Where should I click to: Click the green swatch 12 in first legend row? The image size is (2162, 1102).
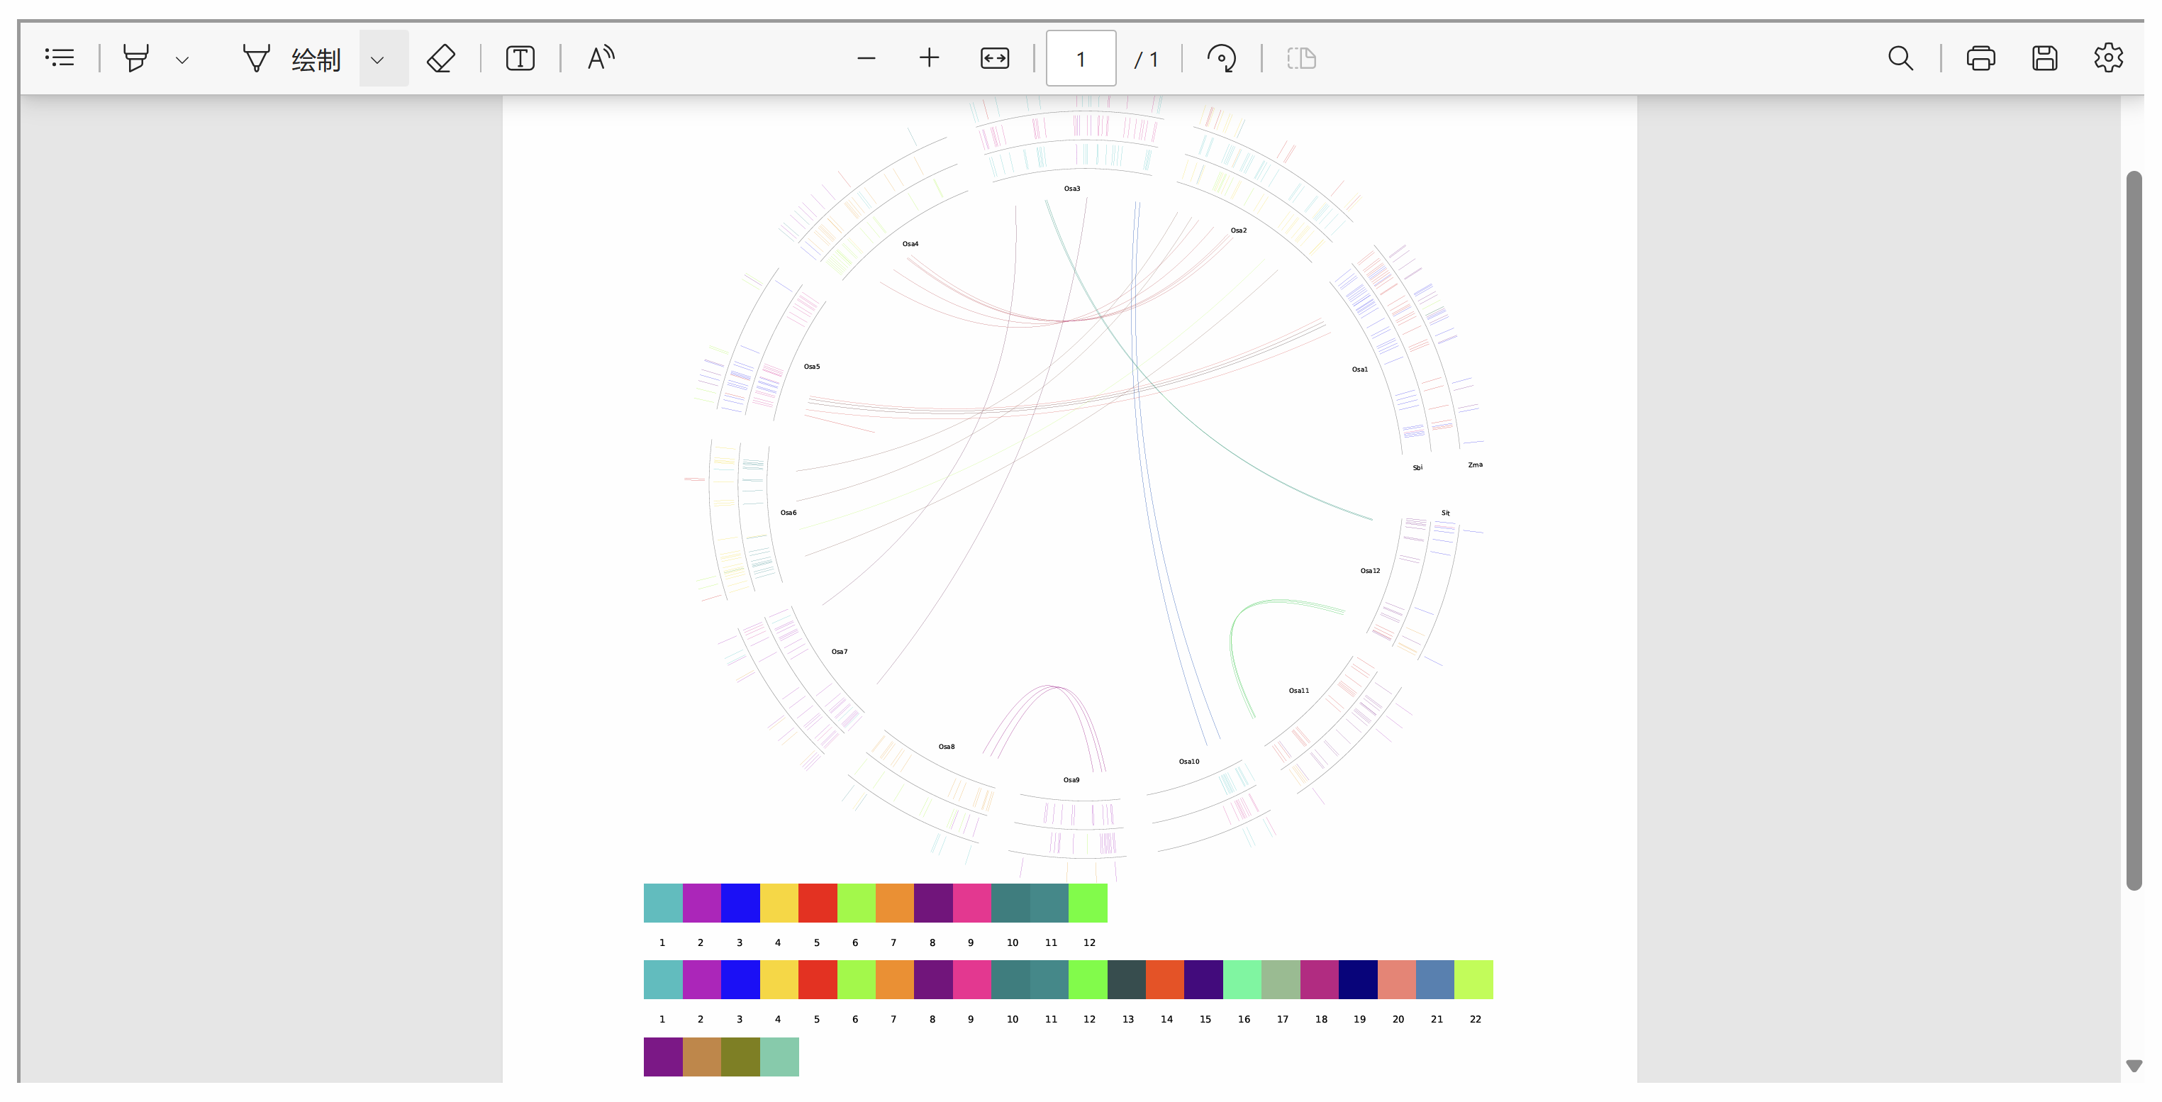coord(1088,903)
